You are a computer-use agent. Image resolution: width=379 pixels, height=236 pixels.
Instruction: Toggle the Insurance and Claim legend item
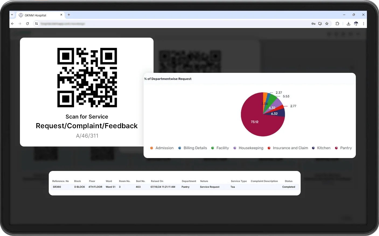288,148
